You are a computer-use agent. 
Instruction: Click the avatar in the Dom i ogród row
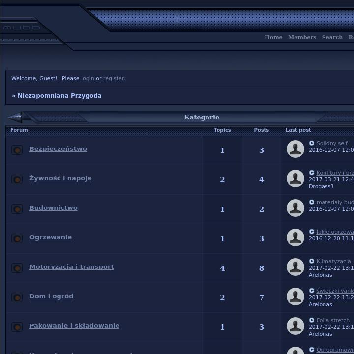[295, 296]
